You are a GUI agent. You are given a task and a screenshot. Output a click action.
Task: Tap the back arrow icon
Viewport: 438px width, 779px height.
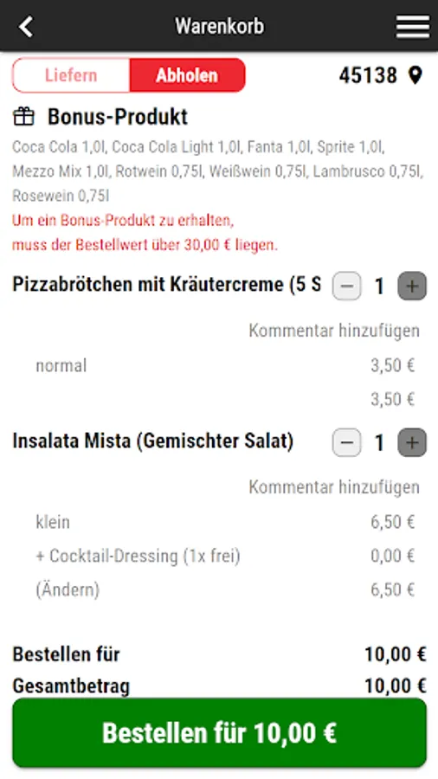[x=26, y=26]
